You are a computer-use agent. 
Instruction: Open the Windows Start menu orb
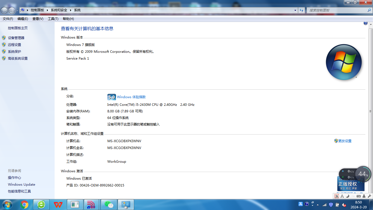pos(7,205)
